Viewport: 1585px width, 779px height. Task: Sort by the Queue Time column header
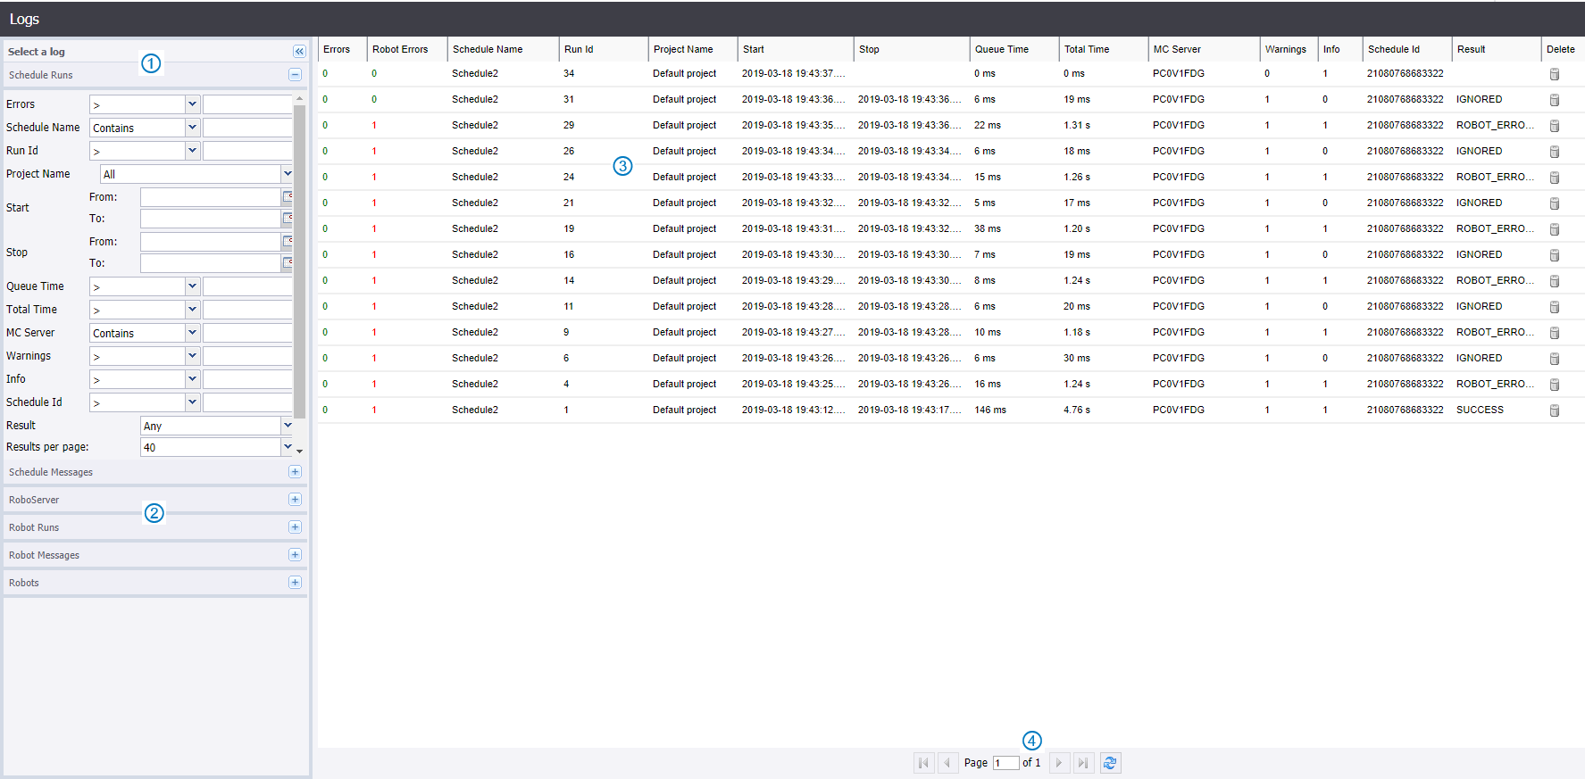point(1002,50)
